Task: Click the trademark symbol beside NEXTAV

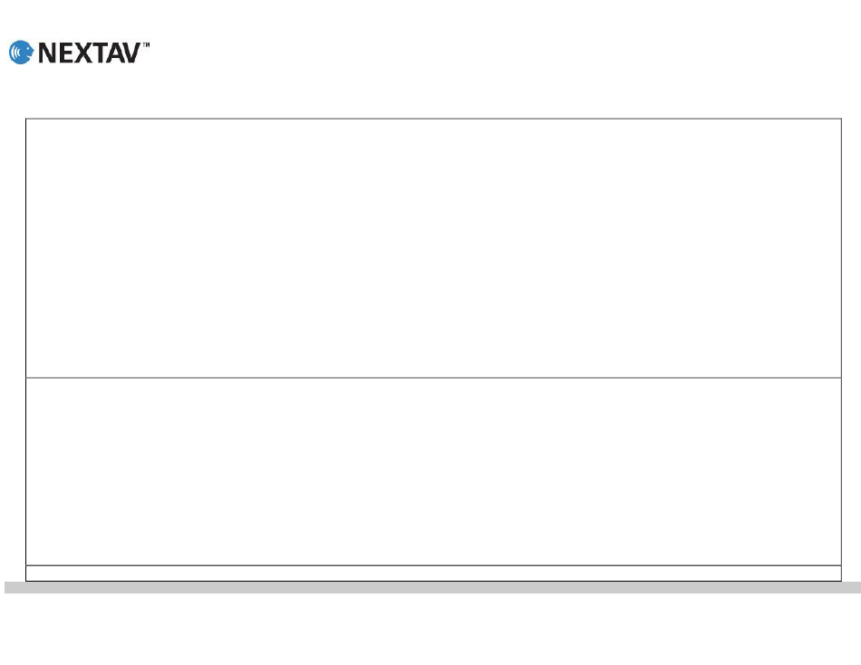Action: 146,45
